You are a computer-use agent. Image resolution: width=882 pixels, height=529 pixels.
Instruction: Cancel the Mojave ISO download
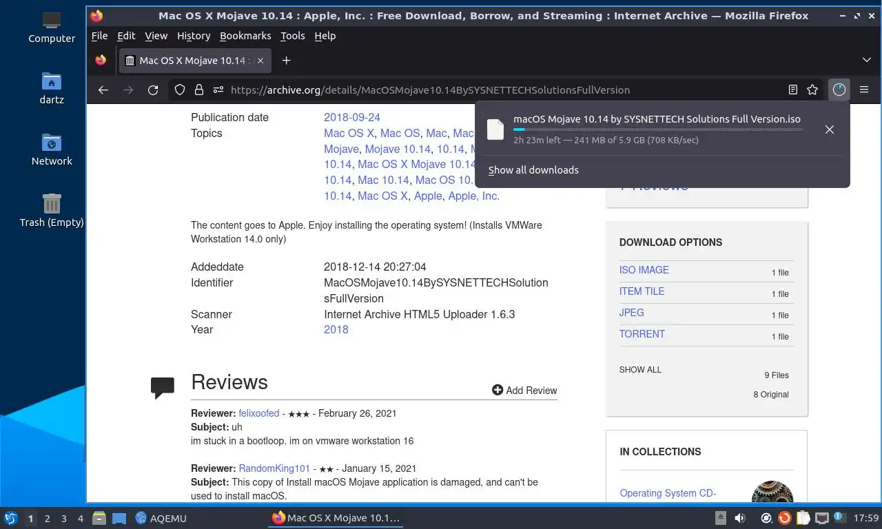coord(830,129)
